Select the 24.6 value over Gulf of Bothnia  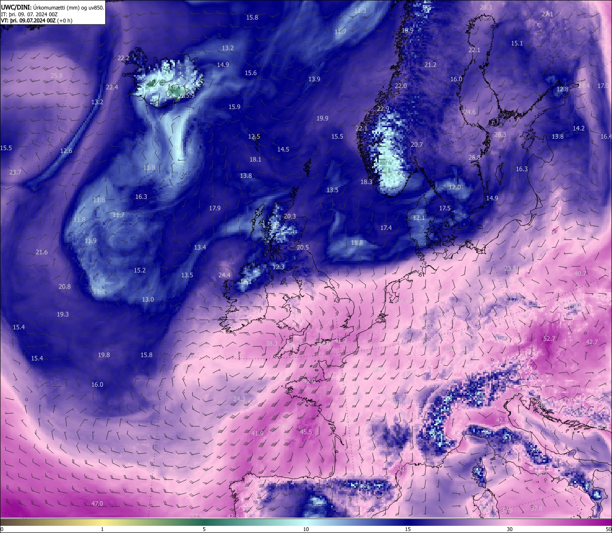click(x=470, y=112)
